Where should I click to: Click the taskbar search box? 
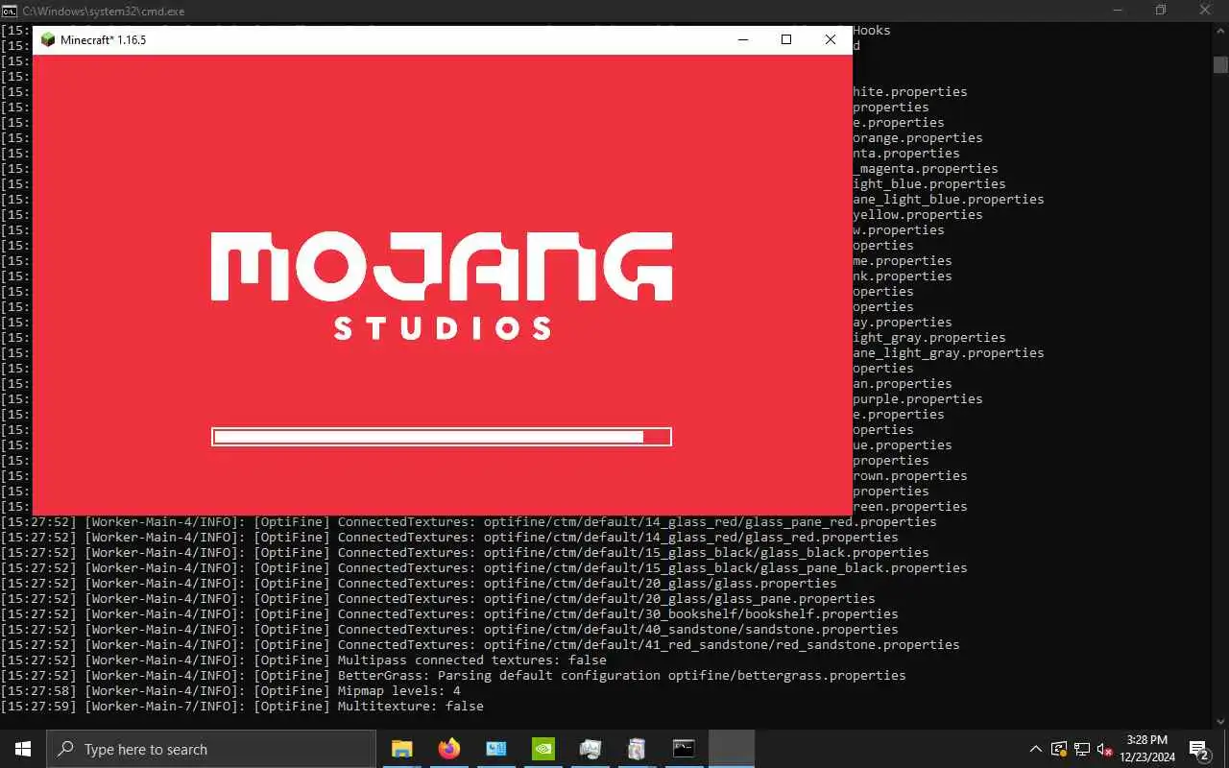tap(211, 749)
